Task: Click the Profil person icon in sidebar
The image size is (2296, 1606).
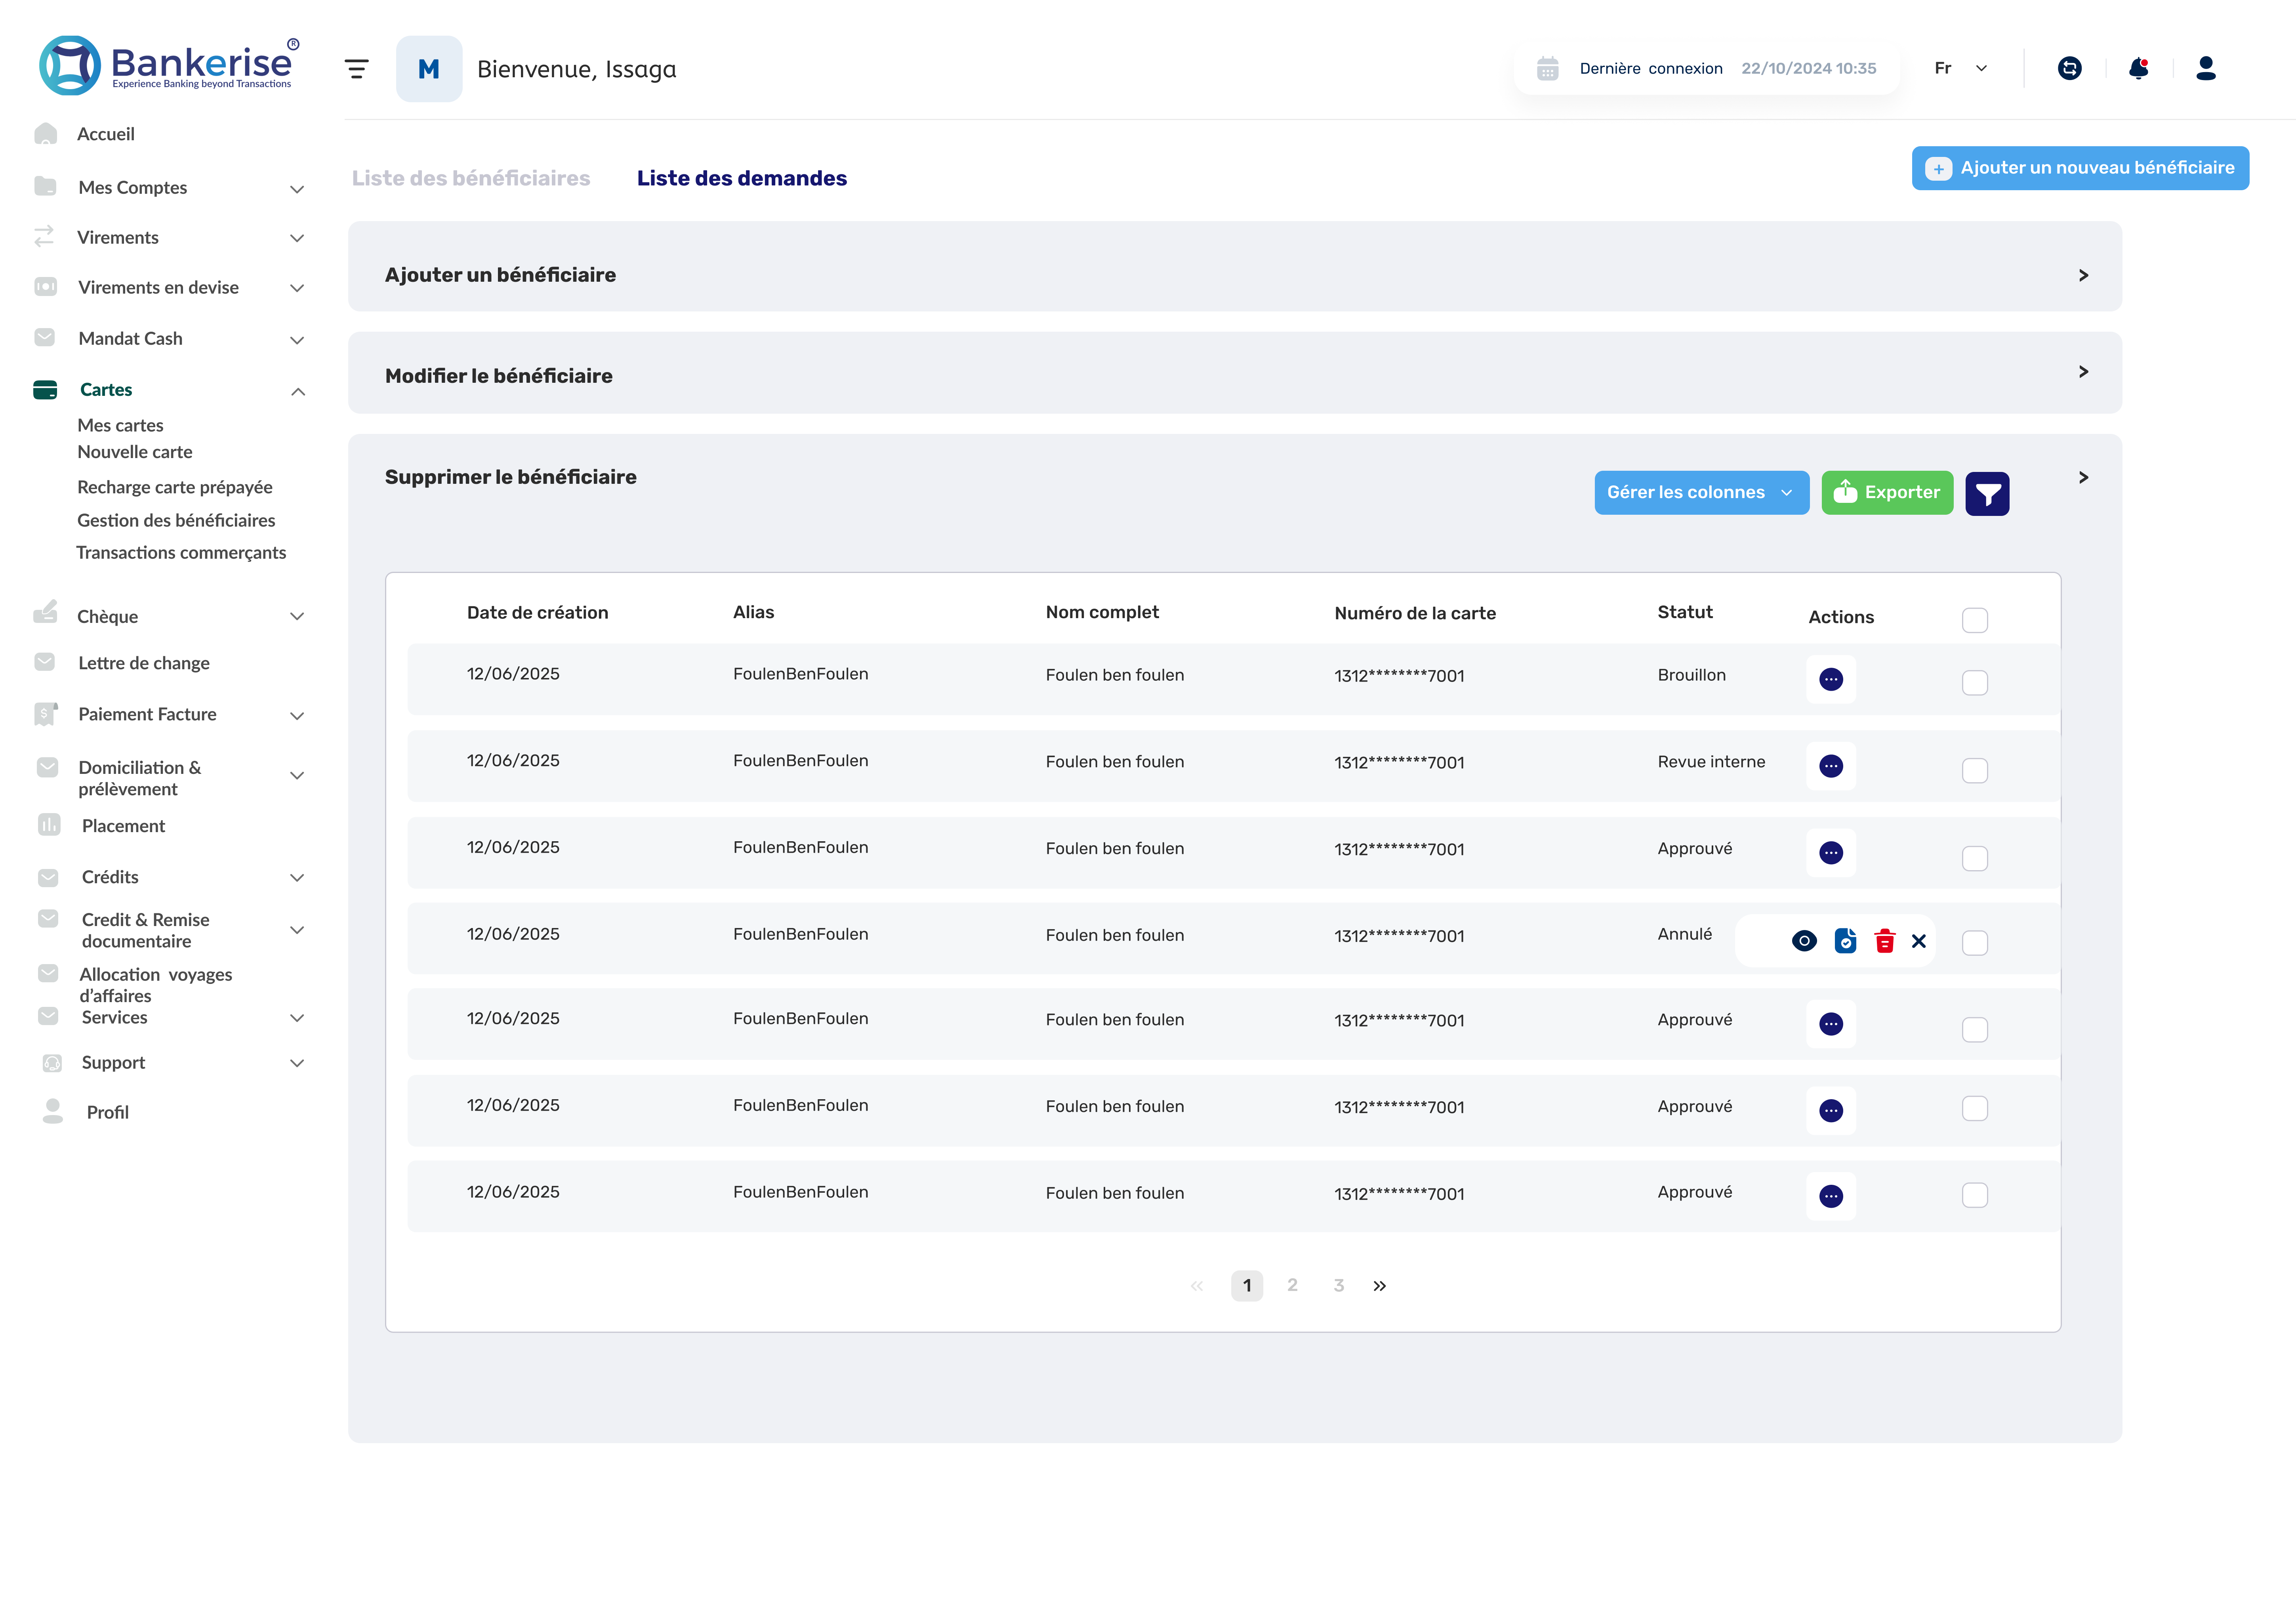Action: 53,1111
